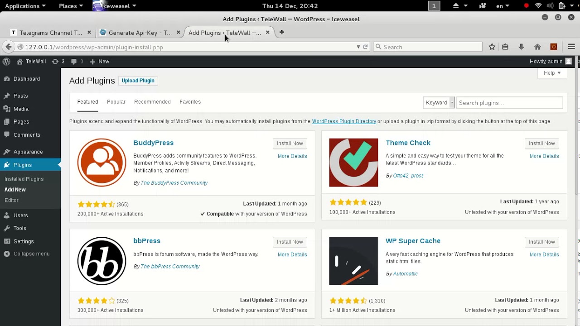Show bookmarks list icon in the toolbar
This screenshot has height=326, width=580.
point(505,47)
